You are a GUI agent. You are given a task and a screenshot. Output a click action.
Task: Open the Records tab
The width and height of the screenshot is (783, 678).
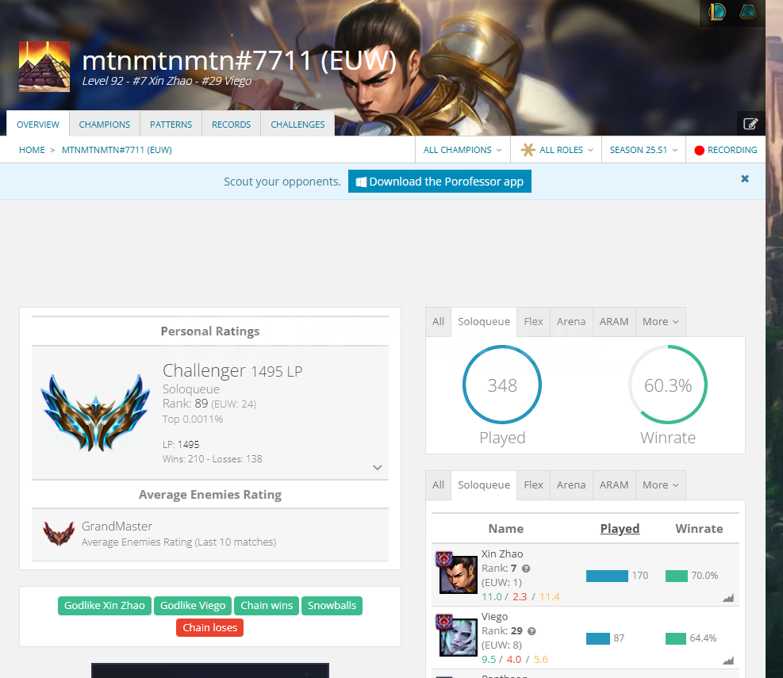pyautogui.click(x=231, y=124)
